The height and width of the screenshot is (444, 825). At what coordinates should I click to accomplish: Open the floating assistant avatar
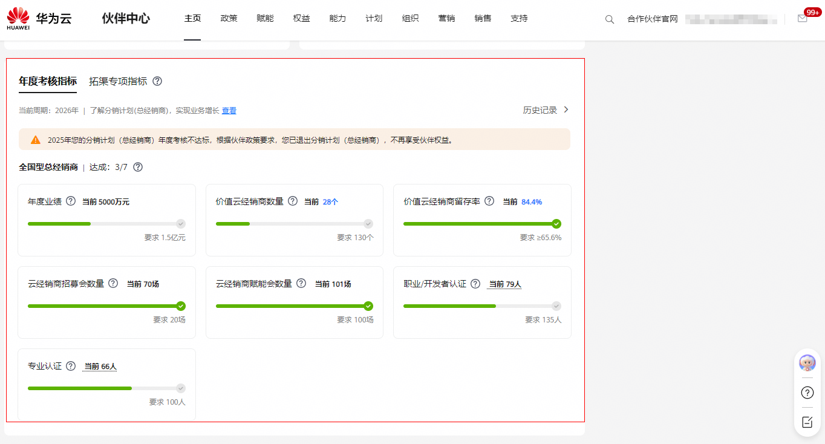pos(807,363)
